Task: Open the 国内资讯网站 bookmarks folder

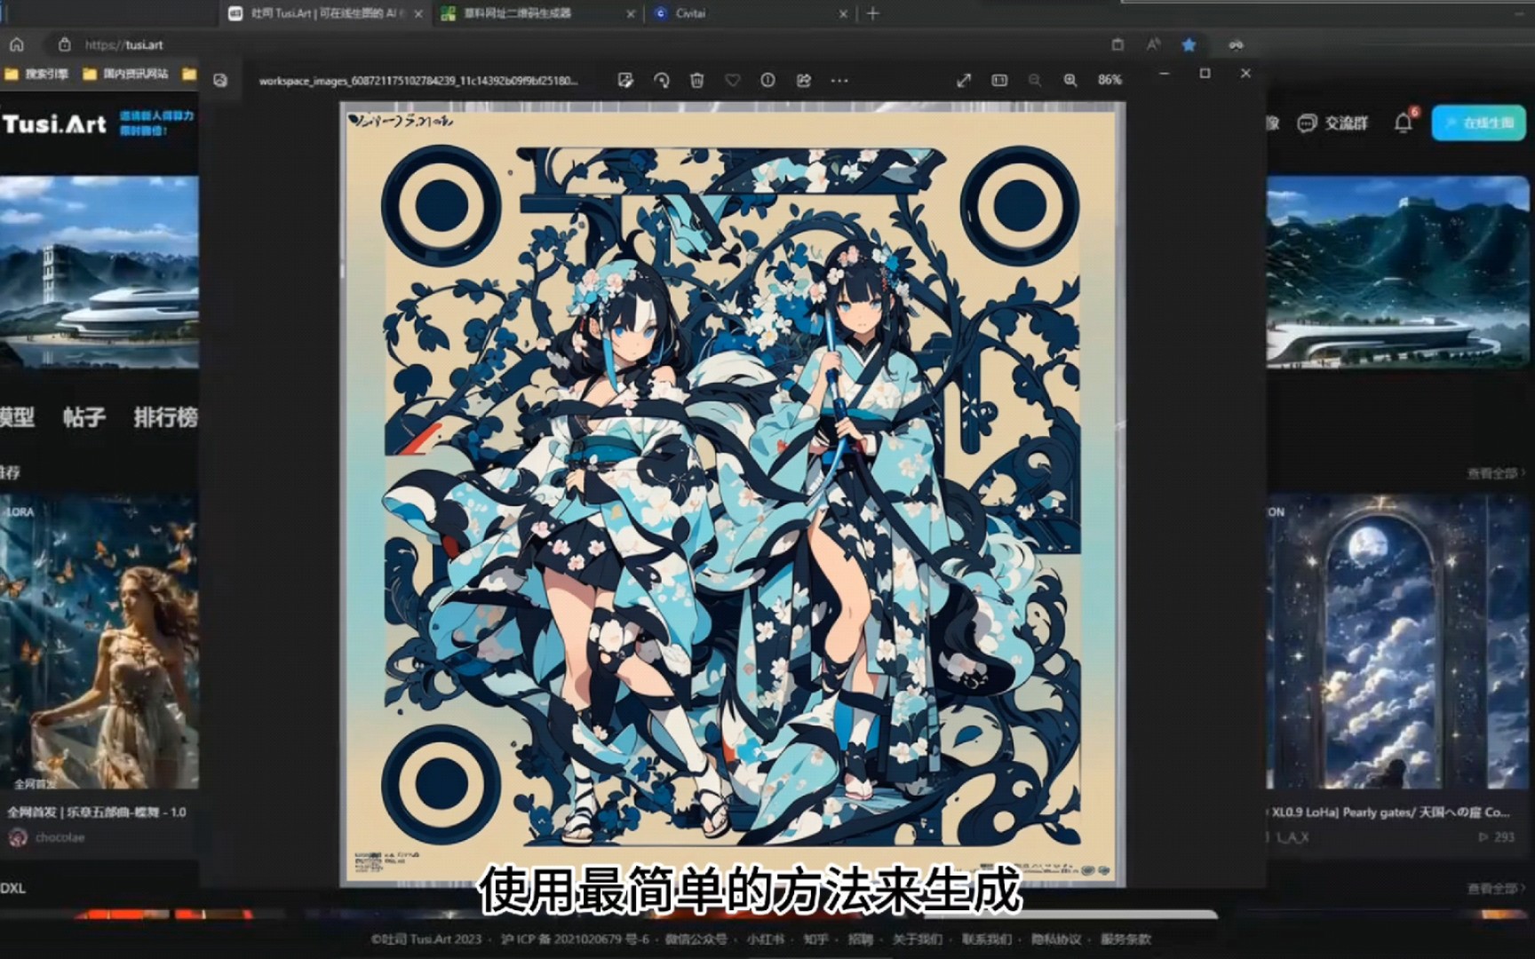Action: click(x=125, y=74)
